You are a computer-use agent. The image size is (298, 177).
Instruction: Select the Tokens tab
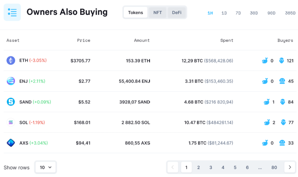click(135, 12)
